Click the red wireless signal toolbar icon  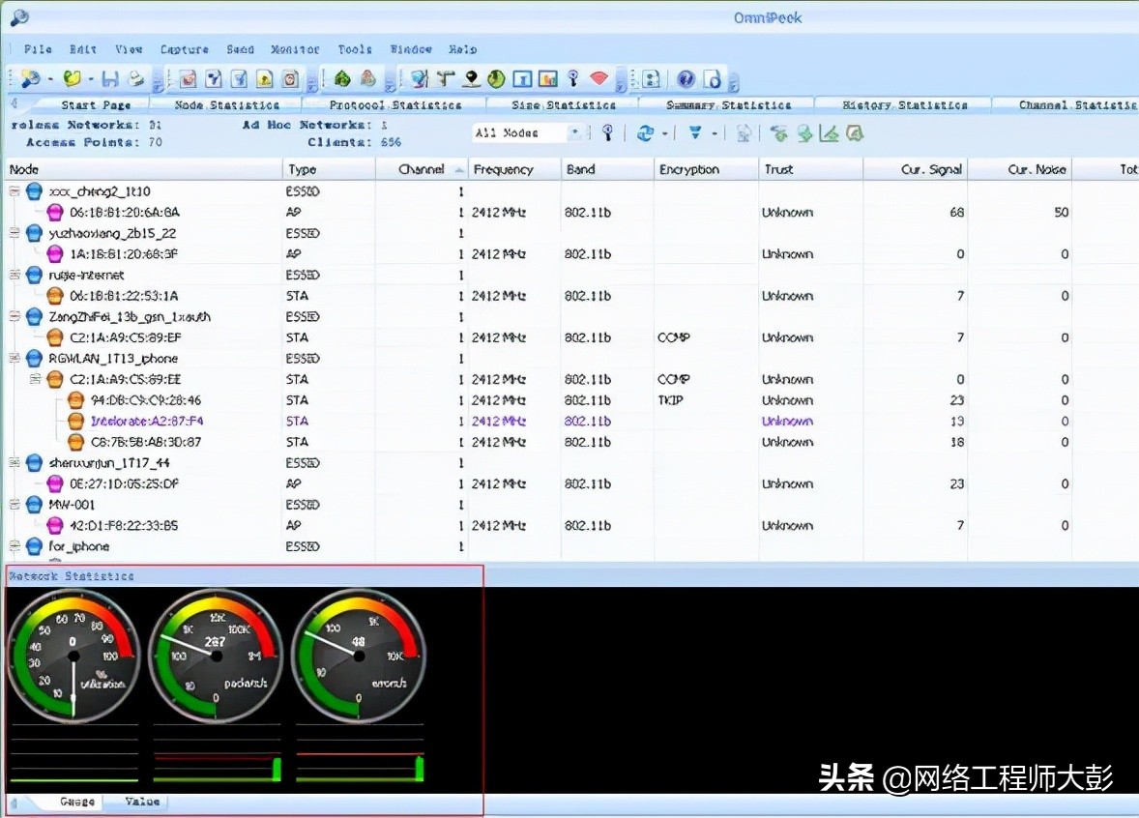599,78
